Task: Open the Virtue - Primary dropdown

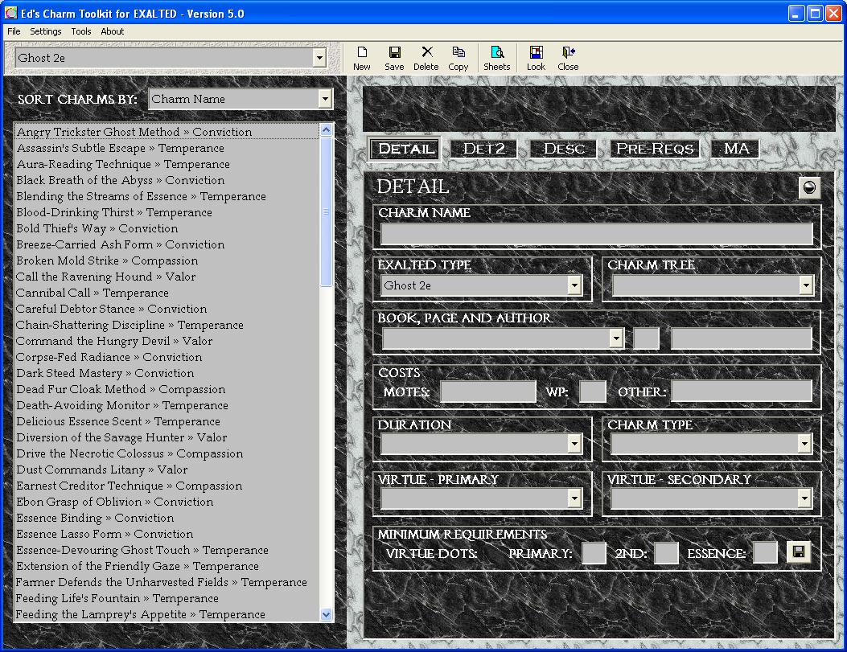Action: (x=574, y=498)
